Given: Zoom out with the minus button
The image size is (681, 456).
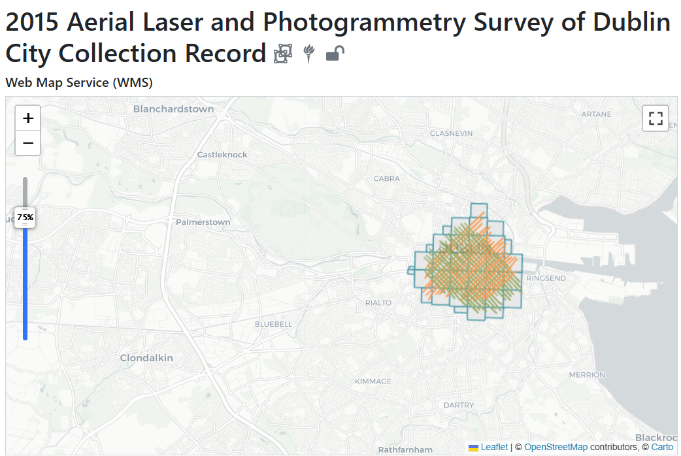Looking at the screenshot, I should click(x=28, y=142).
